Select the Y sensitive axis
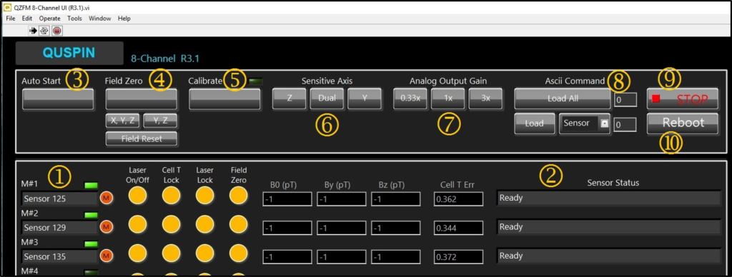The height and width of the screenshot is (277, 732). (365, 99)
